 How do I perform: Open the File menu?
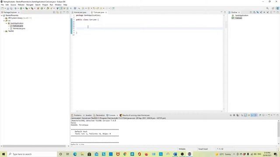click(2, 5)
